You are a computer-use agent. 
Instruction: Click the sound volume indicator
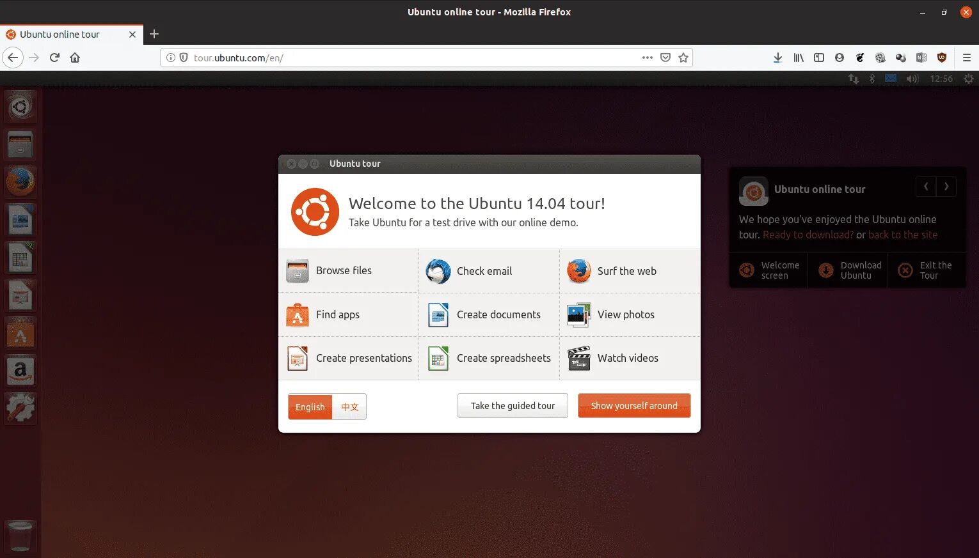pyautogui.click(x=912, y=79)
